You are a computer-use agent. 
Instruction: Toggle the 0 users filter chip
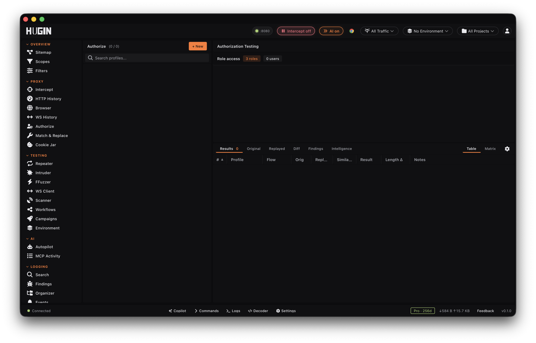(272, 59)
